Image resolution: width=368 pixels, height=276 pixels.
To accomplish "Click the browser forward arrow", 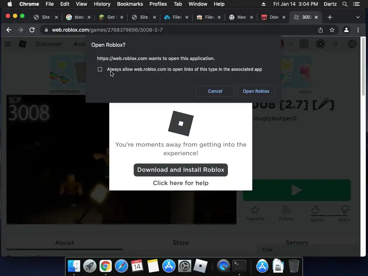I will point(20,30).
